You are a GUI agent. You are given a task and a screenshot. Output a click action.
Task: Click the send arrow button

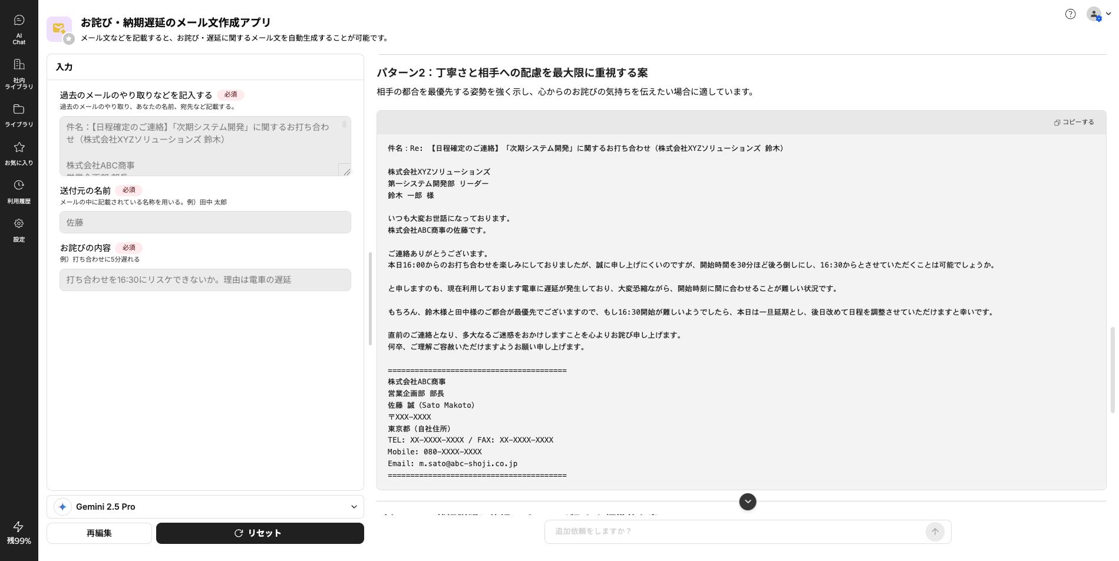point(935,532)
